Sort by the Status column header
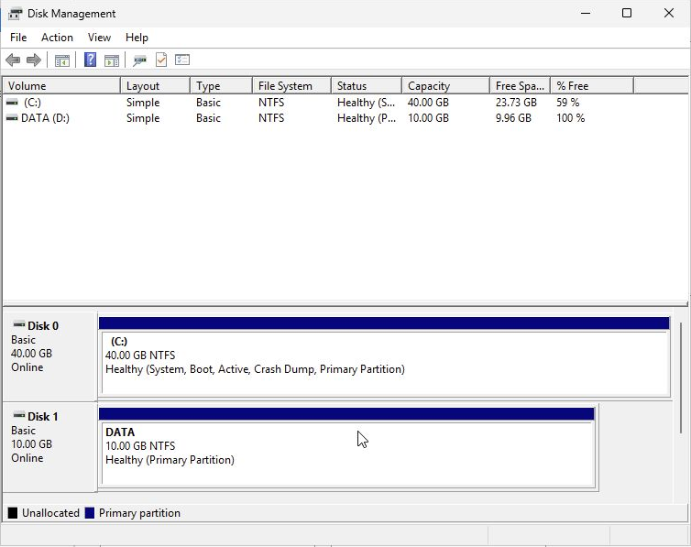 coord(367,85)
